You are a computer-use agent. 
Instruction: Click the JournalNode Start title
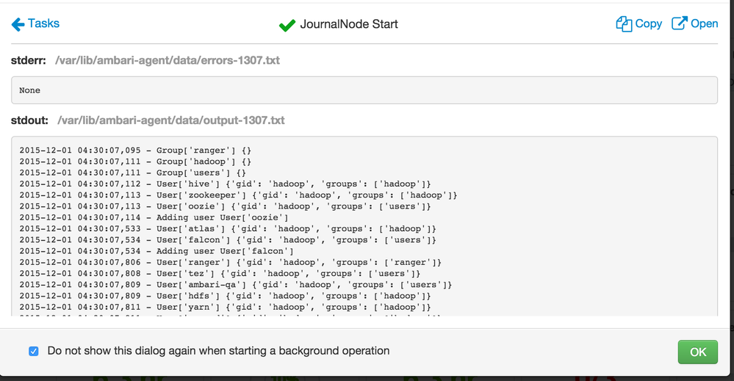click(348, 24)
